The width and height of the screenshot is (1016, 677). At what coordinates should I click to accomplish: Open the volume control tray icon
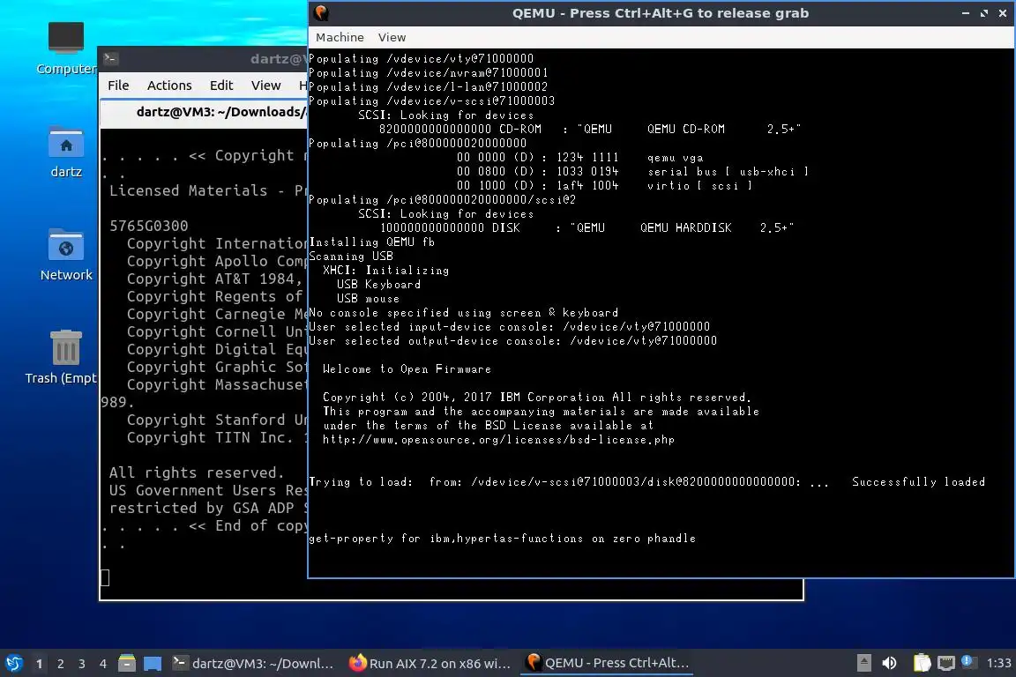click(890, 663)
